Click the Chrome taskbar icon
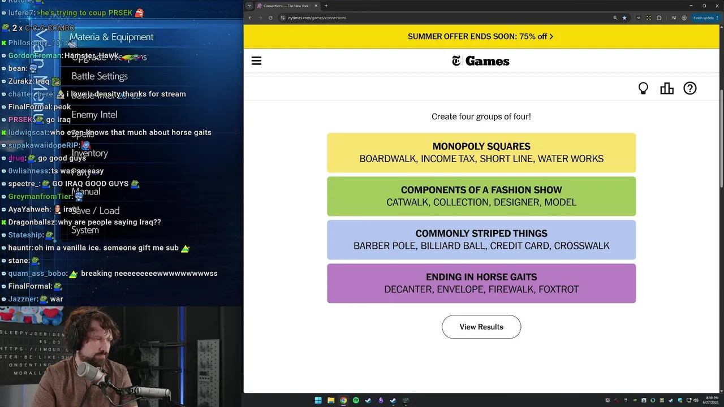 [343, 400]
